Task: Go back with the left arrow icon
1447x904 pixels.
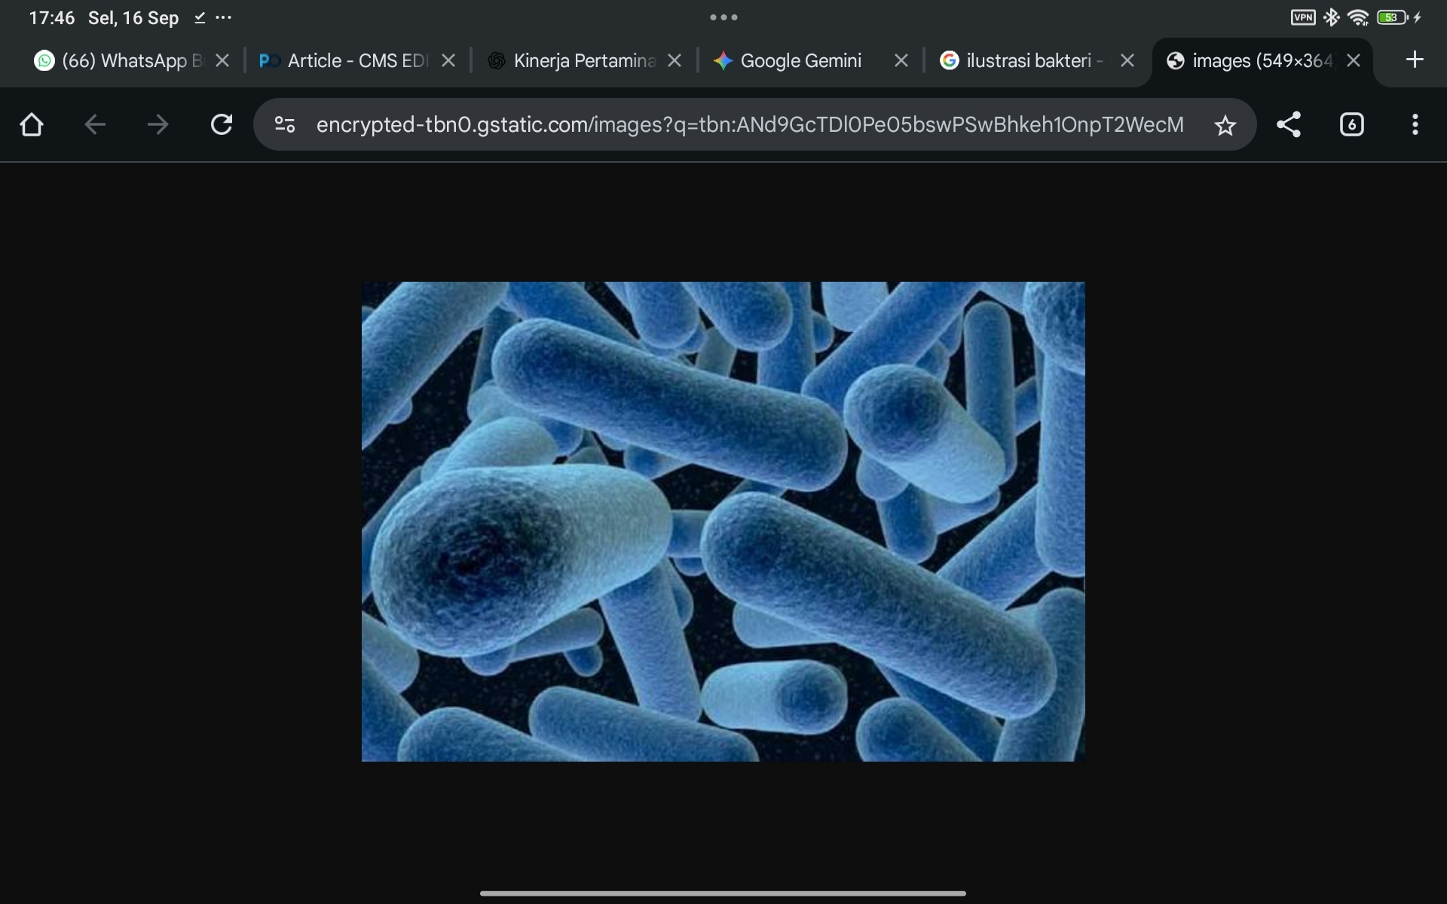Action: point(95,124)
